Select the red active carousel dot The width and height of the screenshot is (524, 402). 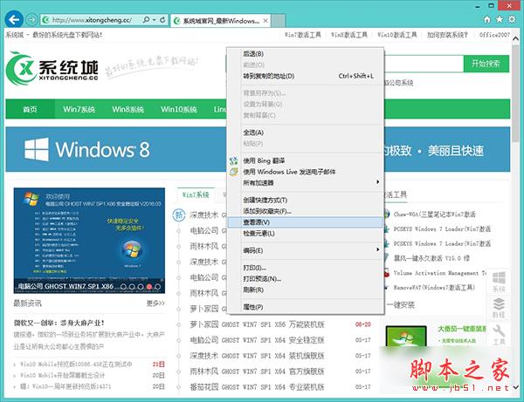point(149,286)
